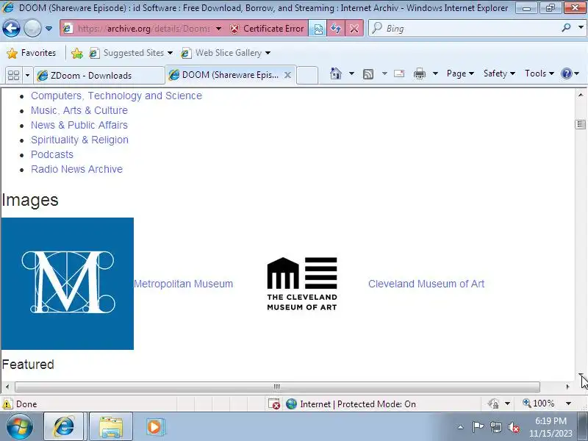Click the status bar warning icon beside Done

coord(7,404)
